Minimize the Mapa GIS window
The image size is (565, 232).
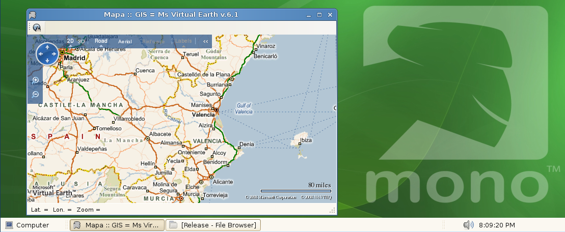[309, 15]
